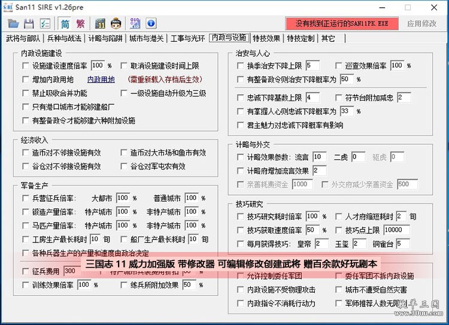Open the 计略与陷阱 tab
The image size is (449, 325).
105,38
